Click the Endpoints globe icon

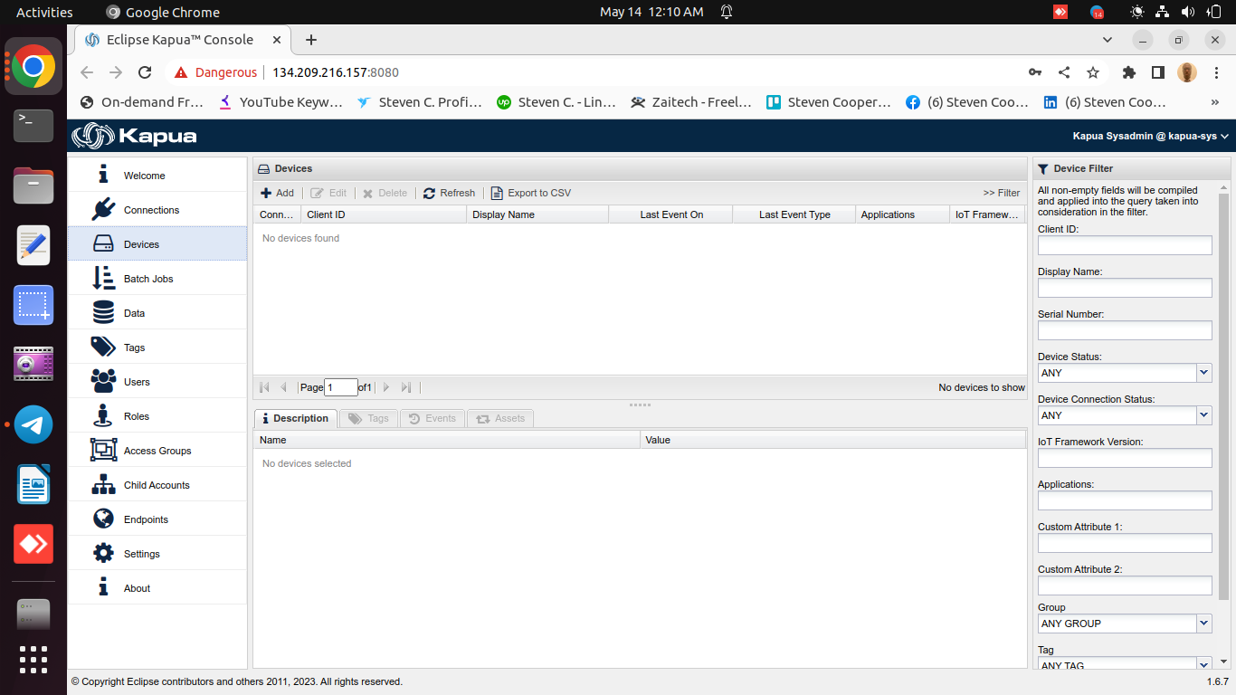[104, 519]
